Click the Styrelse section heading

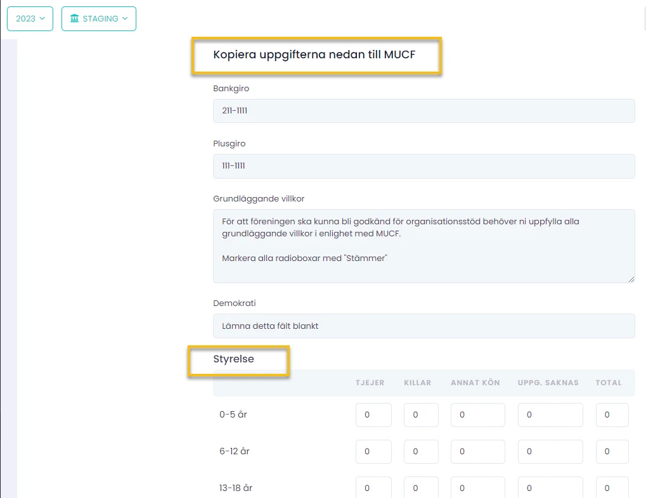click(x=233, y=359)
